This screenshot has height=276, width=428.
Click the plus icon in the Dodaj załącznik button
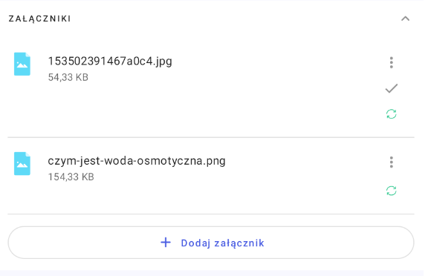pyautogui.click(x=166, y=242)
